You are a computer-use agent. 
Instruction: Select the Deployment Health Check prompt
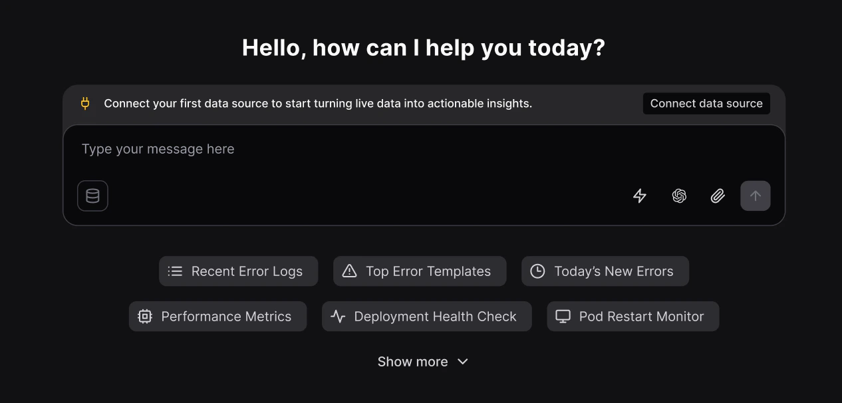pyautogui.click(x=426, y=316)
